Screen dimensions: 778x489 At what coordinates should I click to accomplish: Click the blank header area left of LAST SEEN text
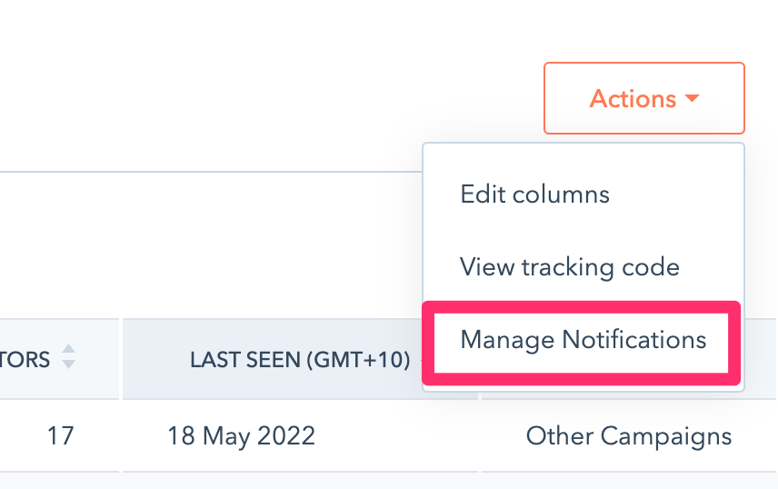coord(155,359)
